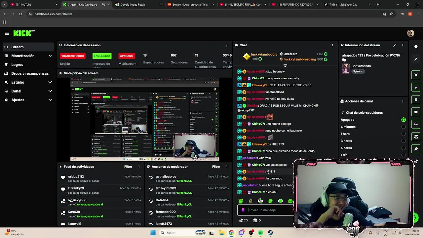The image size is (423, 238).
Task: Switch to the TikTok - Make Your Day tab
Action: pos(347,5)
